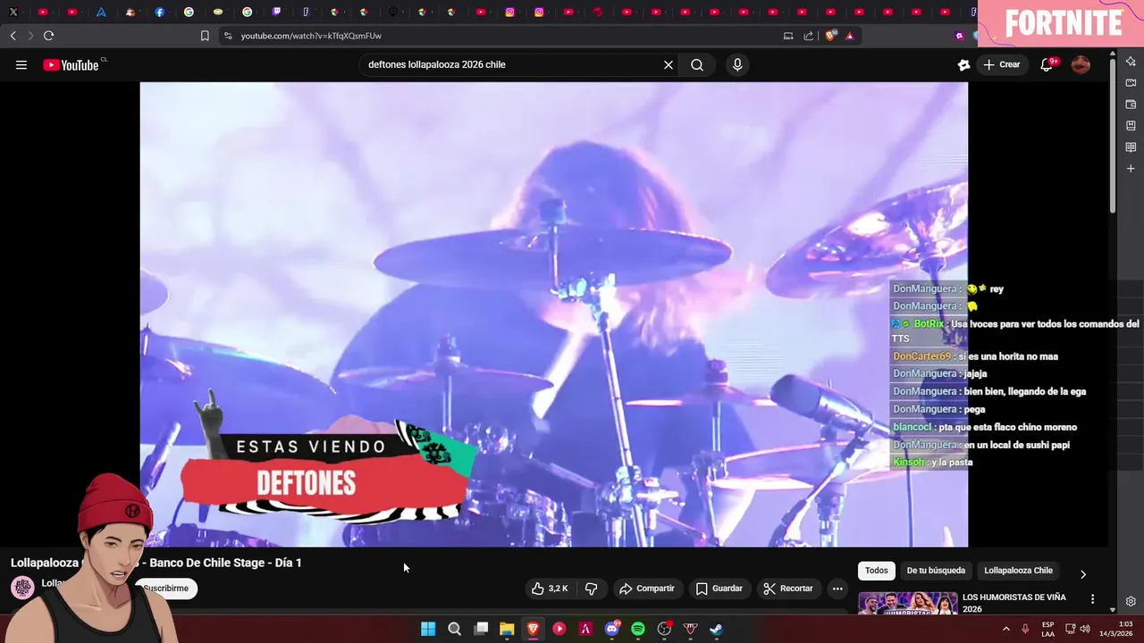The width and height of the screenshot is (1144, 643).
Task: Open Brave sidebar add plus button
Action: click(x=1131, y=169)
